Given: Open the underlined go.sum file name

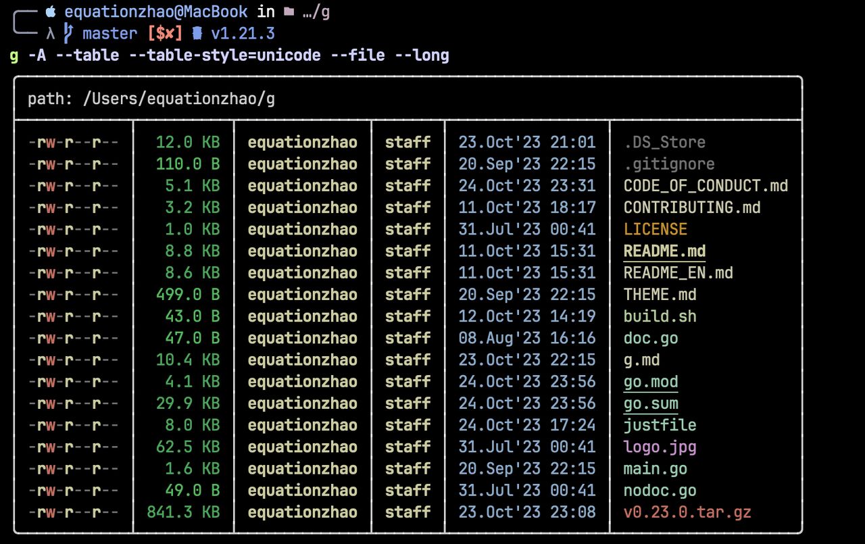Looking at the screenshot, I should click(x=651, y=403).
